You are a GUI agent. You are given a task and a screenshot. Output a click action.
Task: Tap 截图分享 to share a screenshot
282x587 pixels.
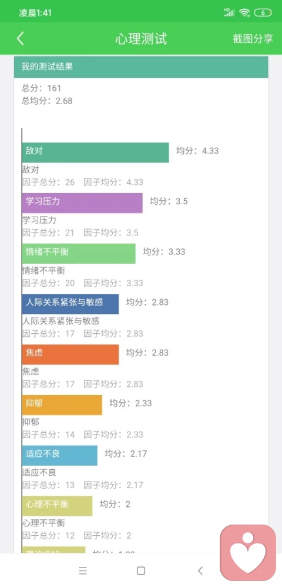click(x=253, y=39)
